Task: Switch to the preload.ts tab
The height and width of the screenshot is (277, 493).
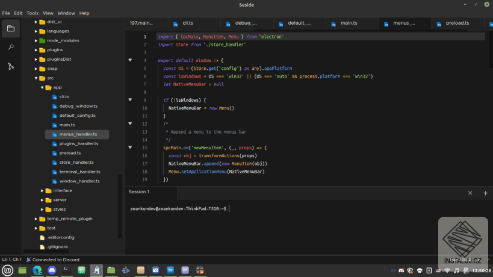Action: [457, 23]
